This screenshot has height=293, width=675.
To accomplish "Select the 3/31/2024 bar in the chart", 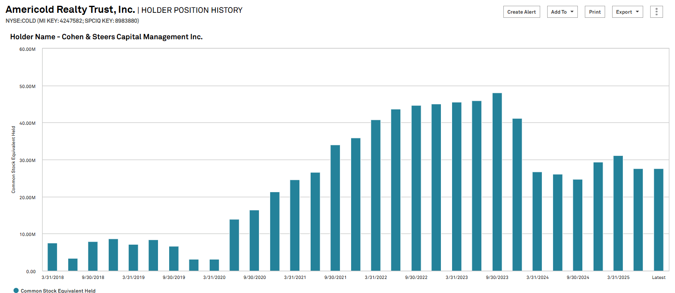I will (537, 222).
